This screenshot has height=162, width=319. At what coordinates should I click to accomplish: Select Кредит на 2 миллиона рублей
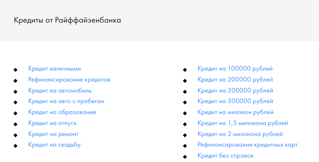click(x=240, y=134)
